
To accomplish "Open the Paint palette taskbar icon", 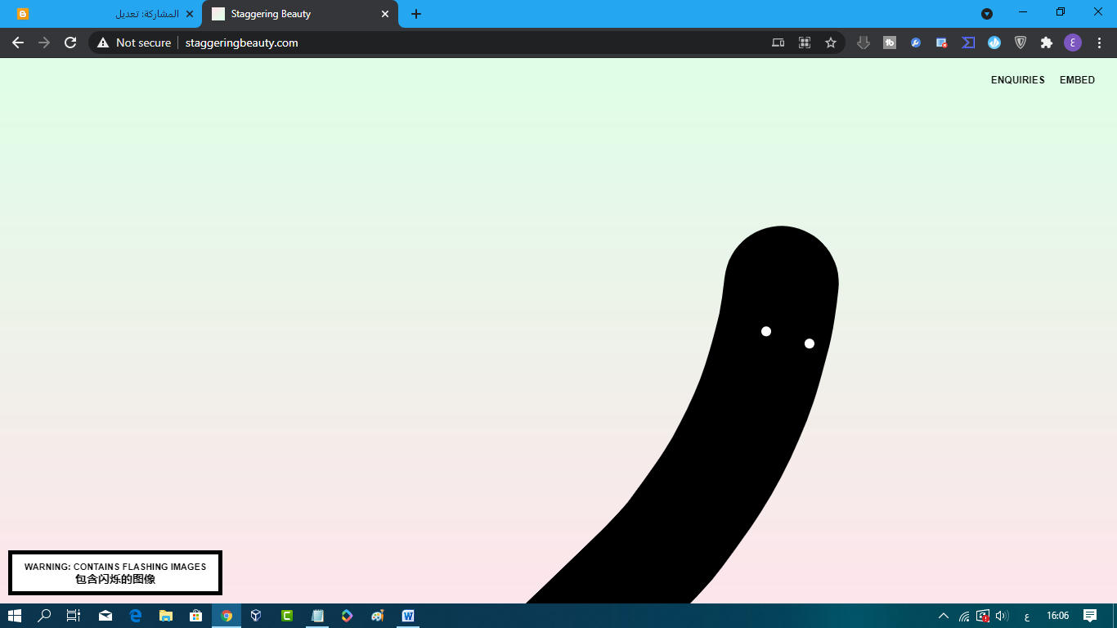I will click(378, 616).
